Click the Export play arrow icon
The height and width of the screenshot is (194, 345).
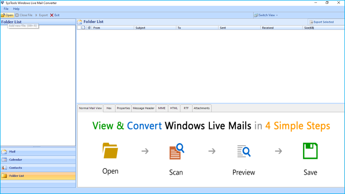[x=37, y=15]
